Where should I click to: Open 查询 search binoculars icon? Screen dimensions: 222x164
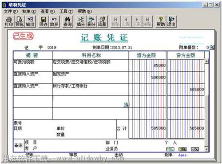[67, 22]
